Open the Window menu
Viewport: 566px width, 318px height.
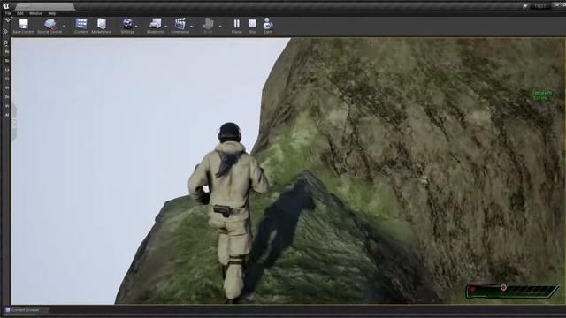coord(35,13)
